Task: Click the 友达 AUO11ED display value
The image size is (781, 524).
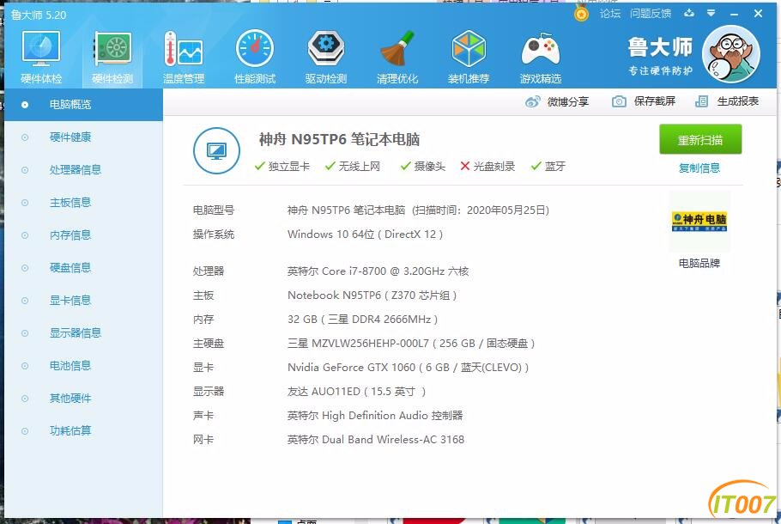Action: pyautogui.click(x=357, y=392)
